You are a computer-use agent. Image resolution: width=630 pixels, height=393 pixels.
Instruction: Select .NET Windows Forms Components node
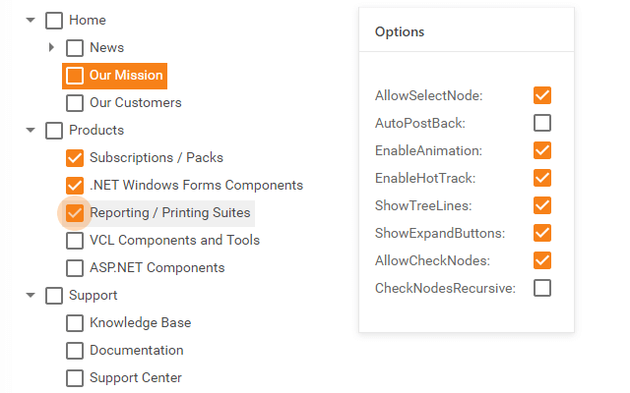196,185
